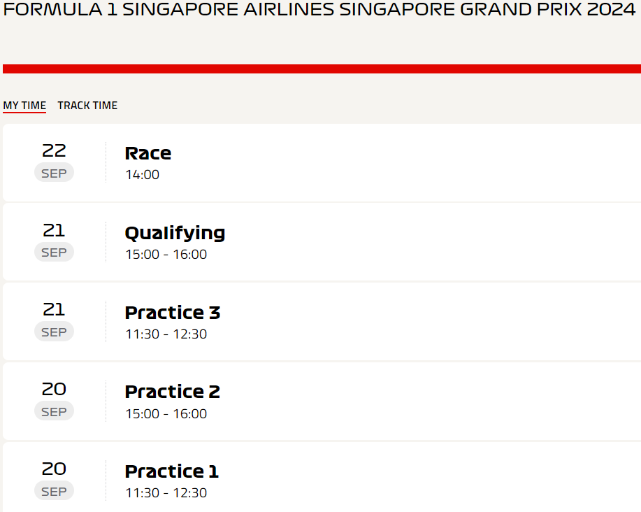Open the Qualifying session row
Screen dimensions: 641x512
(x=322, y=242)
